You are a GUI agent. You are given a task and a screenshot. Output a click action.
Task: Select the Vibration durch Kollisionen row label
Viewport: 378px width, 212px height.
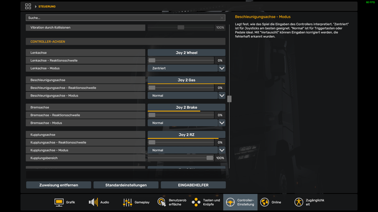click(x=86, y=28)
